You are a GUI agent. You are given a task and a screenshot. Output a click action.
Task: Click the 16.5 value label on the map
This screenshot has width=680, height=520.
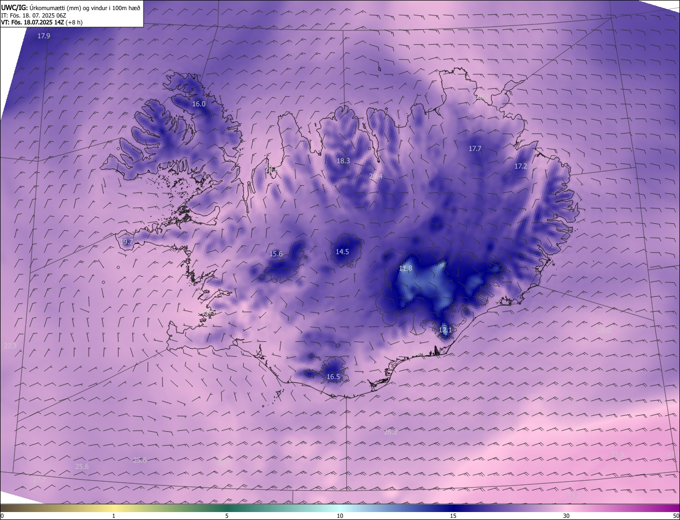tap(333, 377)
